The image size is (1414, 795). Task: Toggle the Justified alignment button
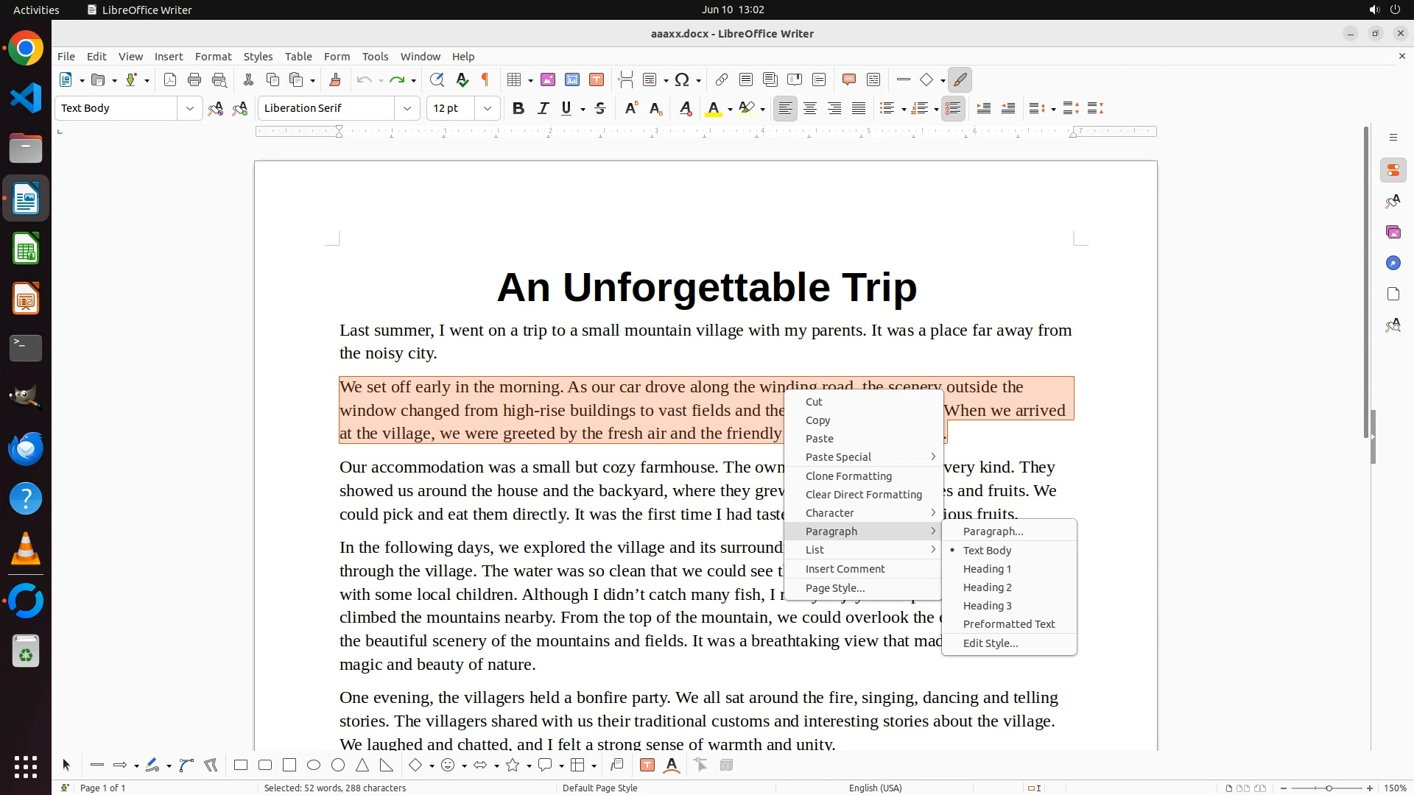pyautogui.click(x=859, y=109)
